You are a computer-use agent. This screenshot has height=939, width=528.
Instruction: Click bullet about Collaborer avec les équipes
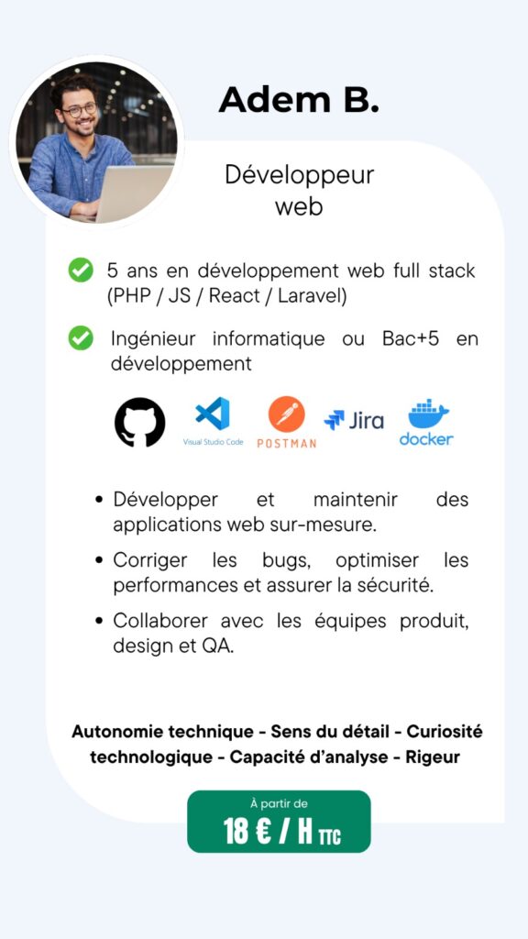(282, 634)
